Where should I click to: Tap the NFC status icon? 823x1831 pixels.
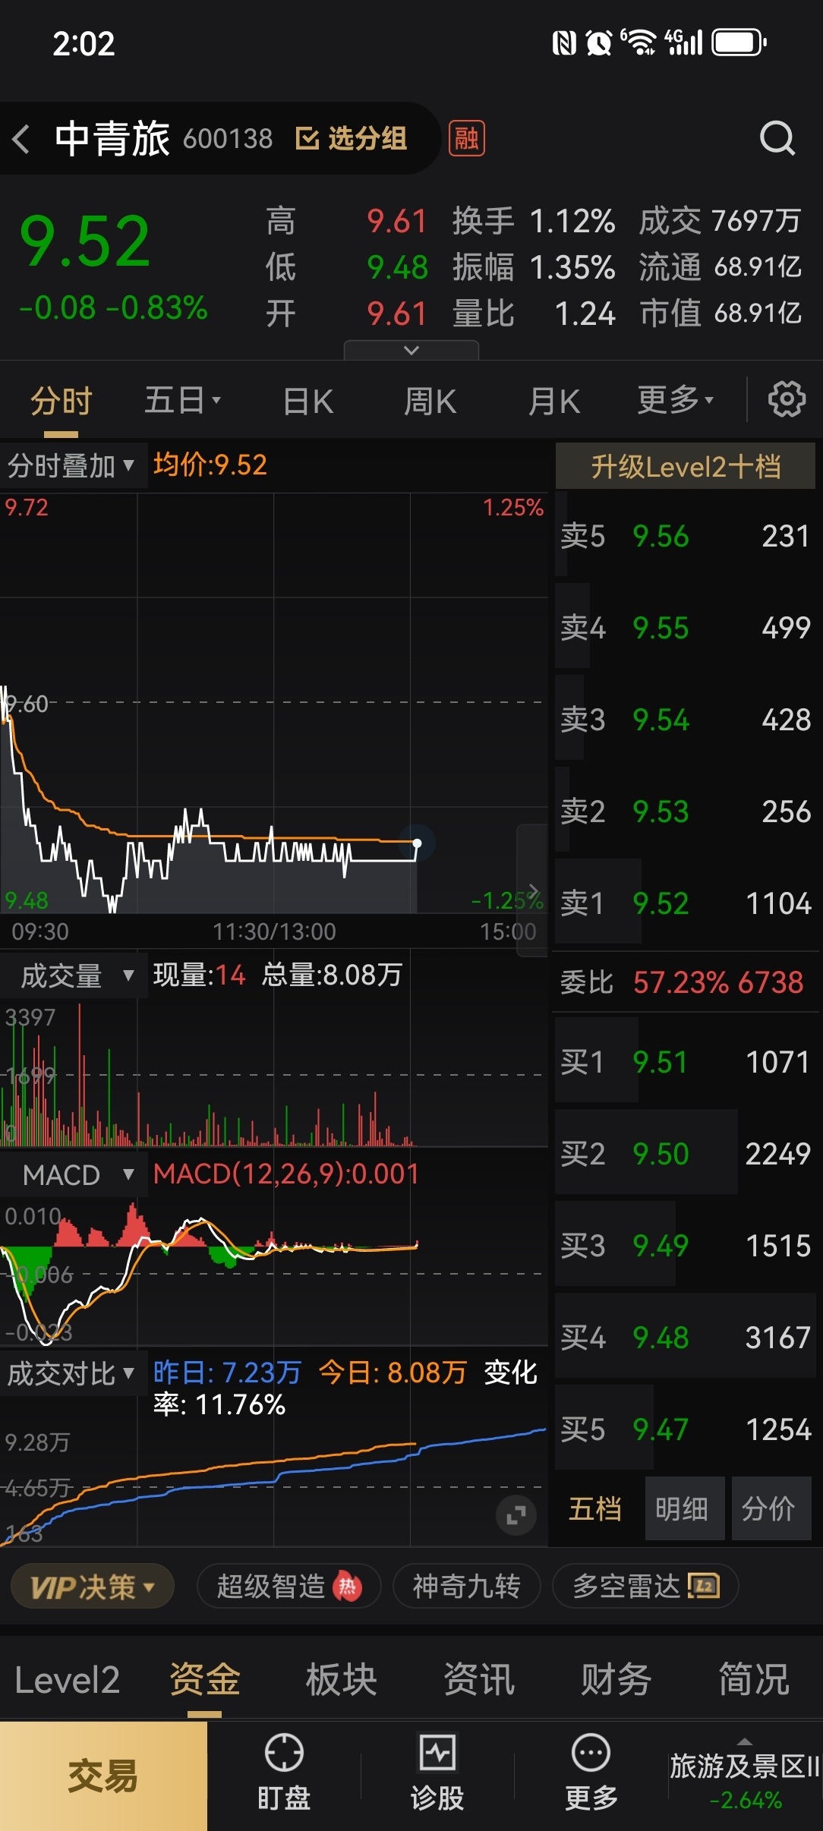click(564, 43)
